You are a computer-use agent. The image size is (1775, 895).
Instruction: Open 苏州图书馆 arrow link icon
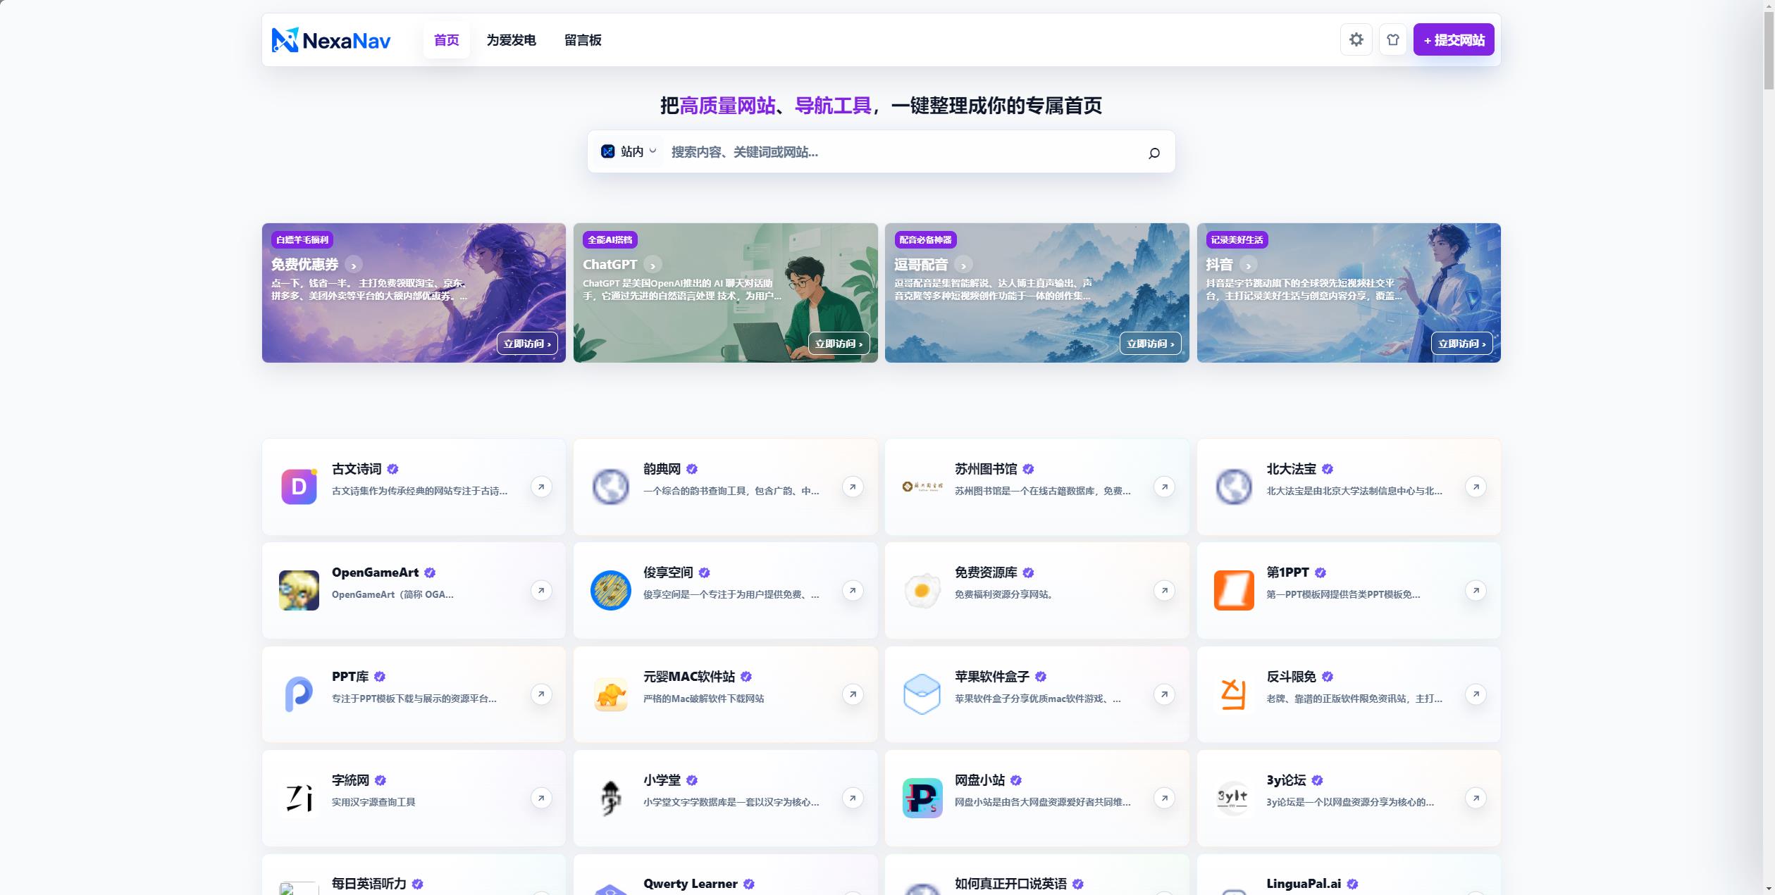click(1164, 487)
